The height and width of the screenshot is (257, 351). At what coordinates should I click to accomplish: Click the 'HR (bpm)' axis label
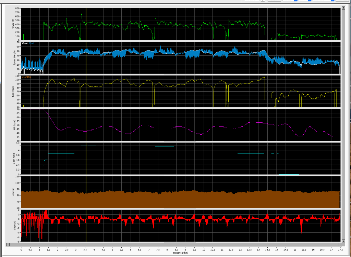14,125
